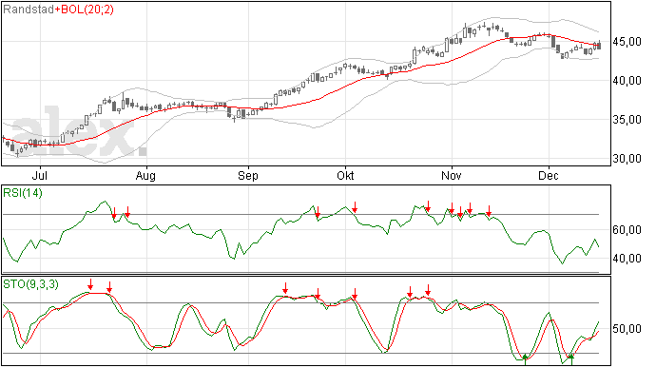Click the RSI(14) panel label
The width and height of the screenshot is (656, 368).
(x=23, y=193)
